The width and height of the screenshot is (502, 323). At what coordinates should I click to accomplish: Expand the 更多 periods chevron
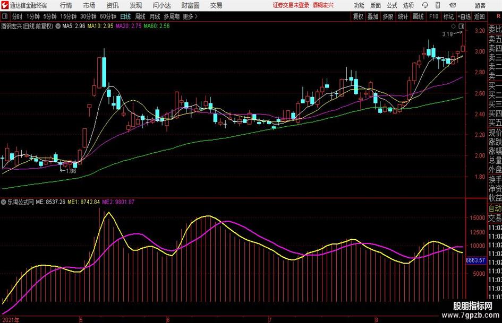196,16
